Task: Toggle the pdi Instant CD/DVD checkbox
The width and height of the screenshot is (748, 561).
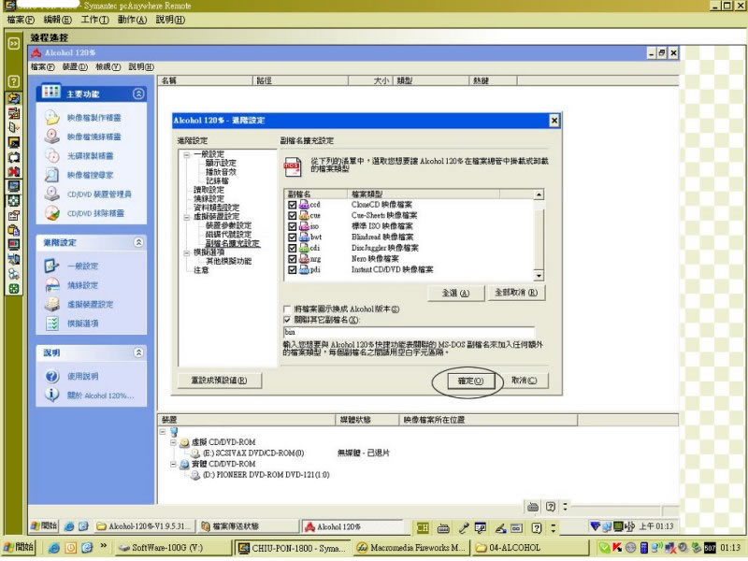Action: [x=292, y=270]
